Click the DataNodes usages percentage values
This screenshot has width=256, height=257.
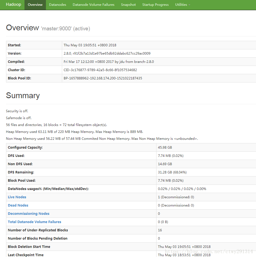coord(182,189)
